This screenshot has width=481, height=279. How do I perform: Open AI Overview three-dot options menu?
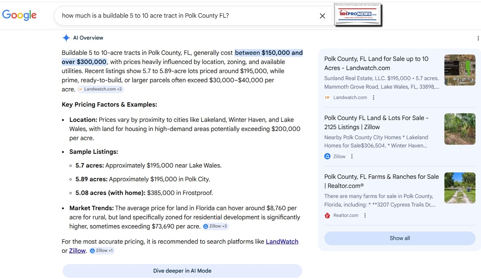pos(478,38)
